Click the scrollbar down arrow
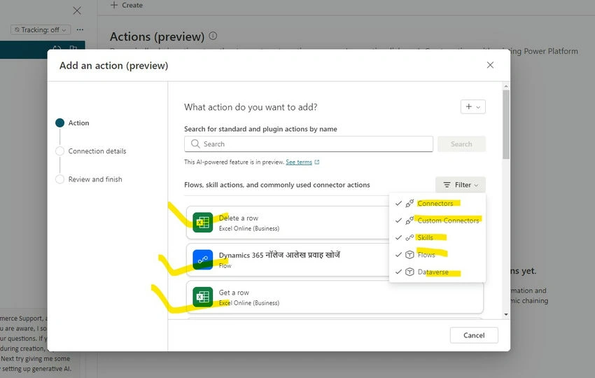The width and height of the screenshot is (595, 378). click(506, 314)
